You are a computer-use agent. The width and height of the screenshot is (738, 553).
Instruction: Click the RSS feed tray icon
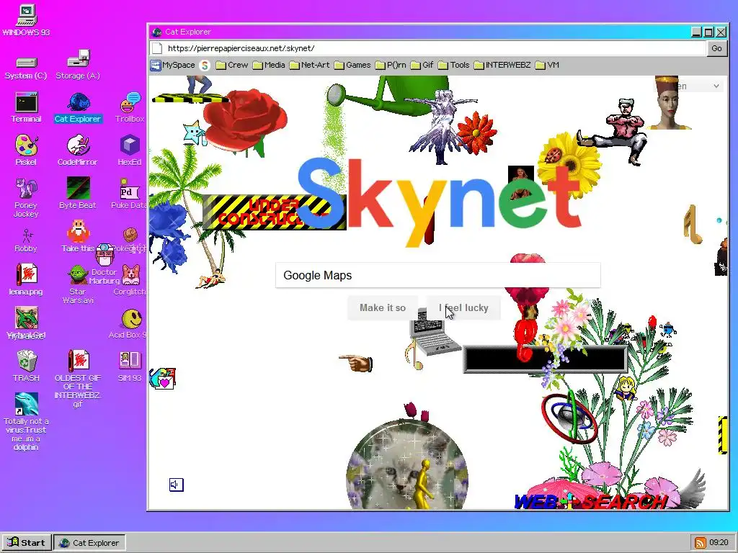point(701,543)
